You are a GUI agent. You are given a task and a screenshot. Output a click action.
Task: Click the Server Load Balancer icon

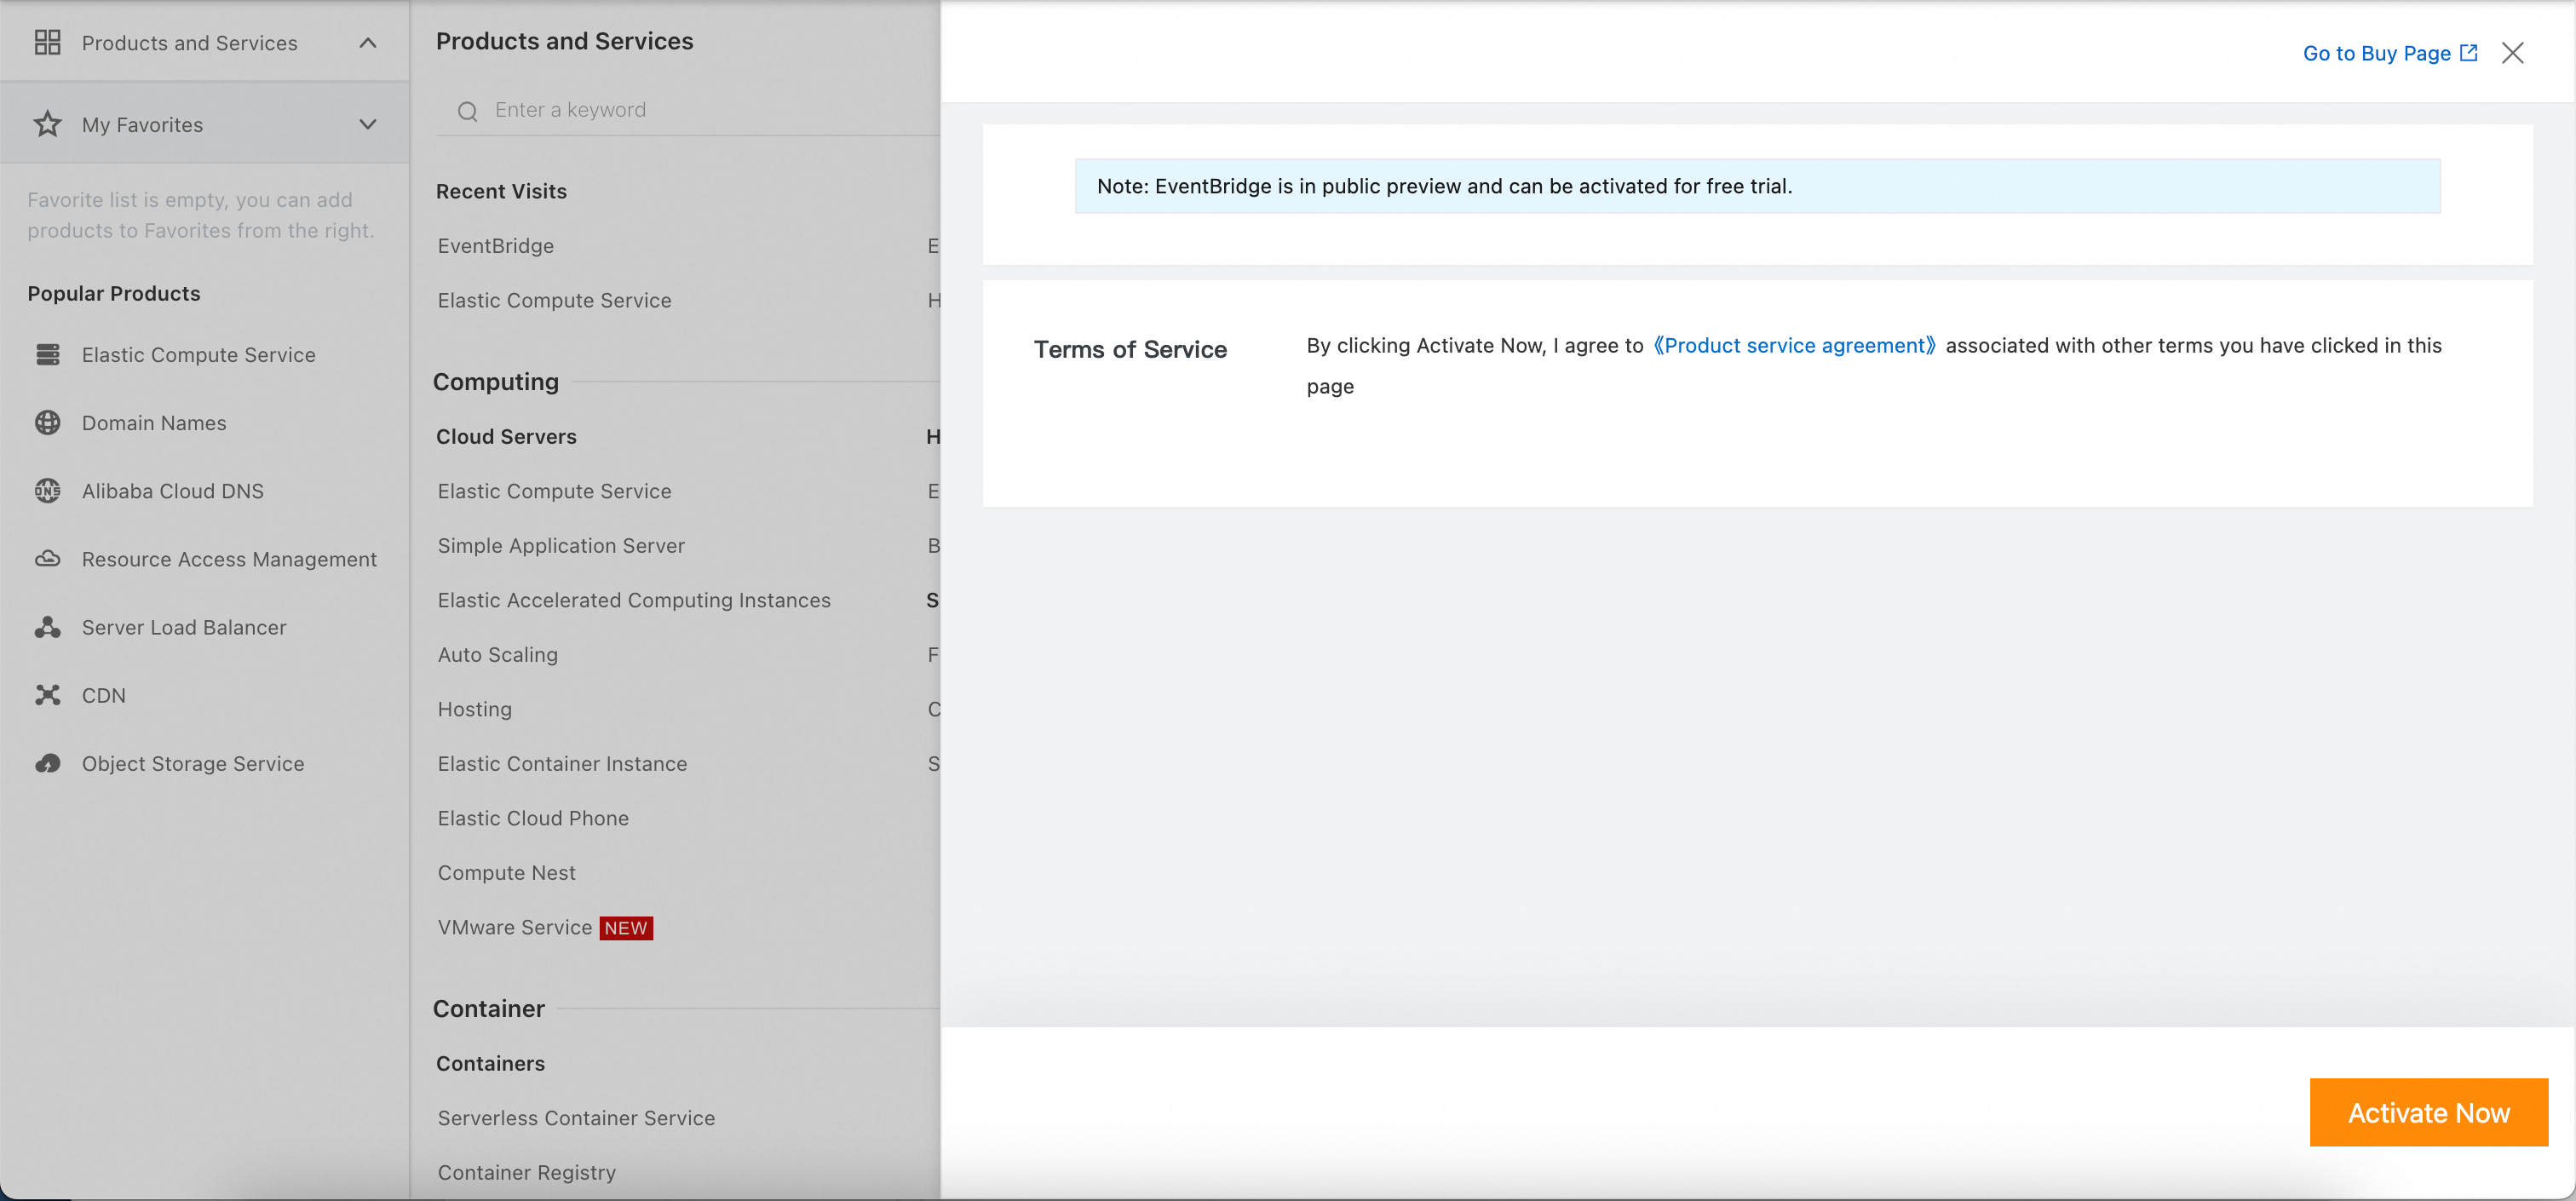pos(47,627)
